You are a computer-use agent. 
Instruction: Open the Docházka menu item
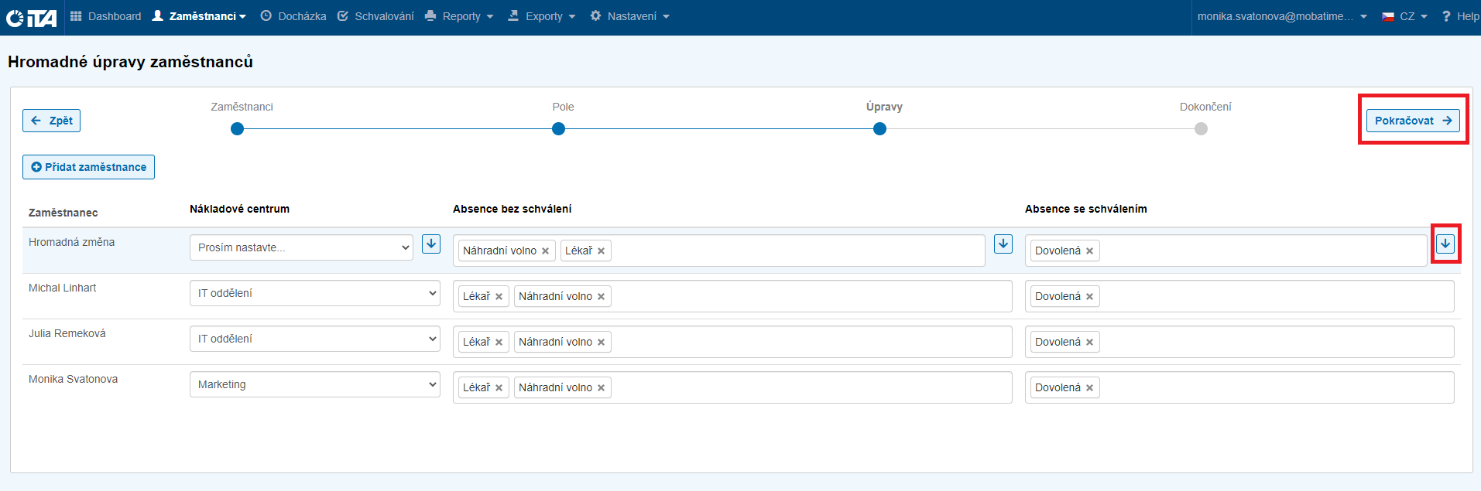(x=293, y=16)
